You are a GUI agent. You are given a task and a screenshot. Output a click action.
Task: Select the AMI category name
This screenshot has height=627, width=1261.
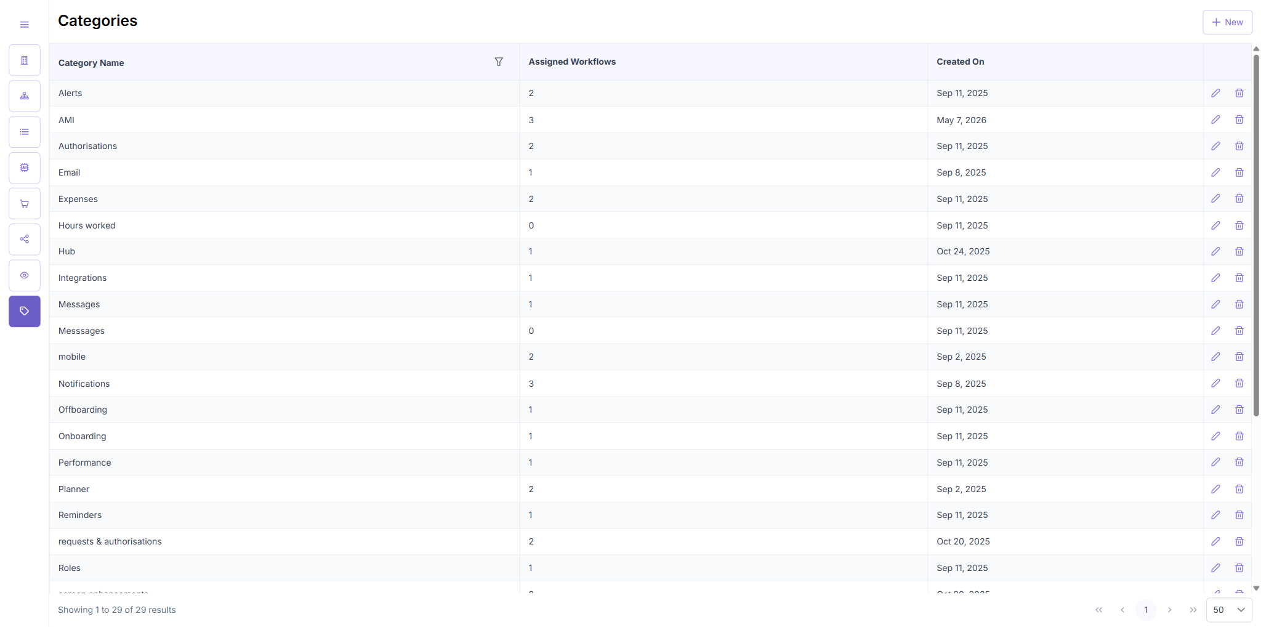pyautogui.click(x=66, y=120)
